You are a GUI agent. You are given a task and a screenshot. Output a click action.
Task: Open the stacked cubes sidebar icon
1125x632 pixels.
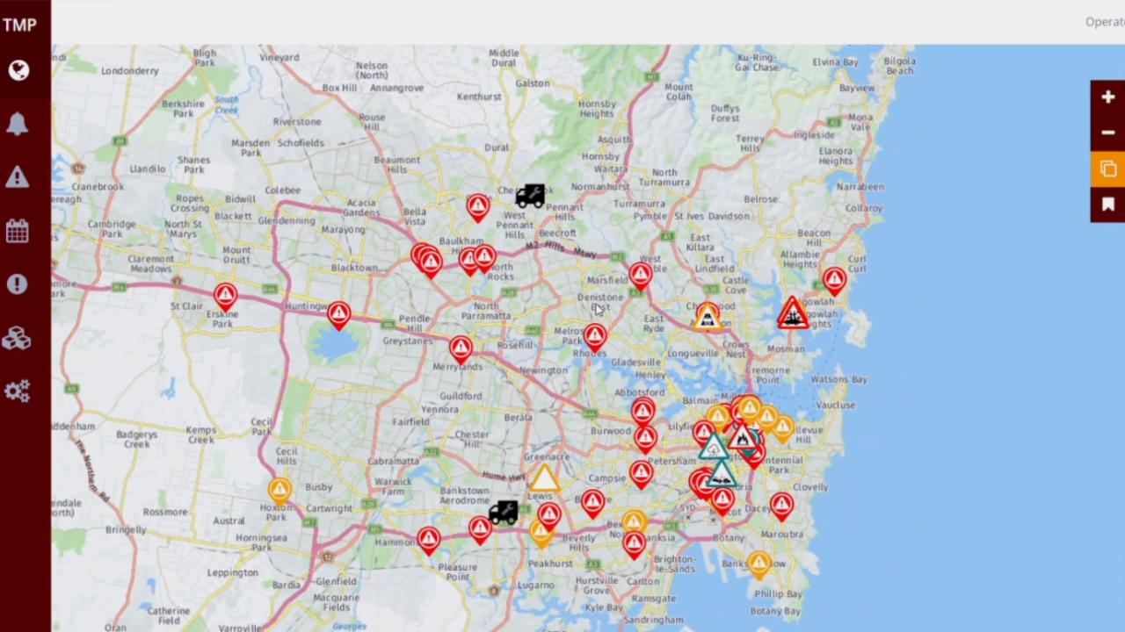click(x=18, y=338)
